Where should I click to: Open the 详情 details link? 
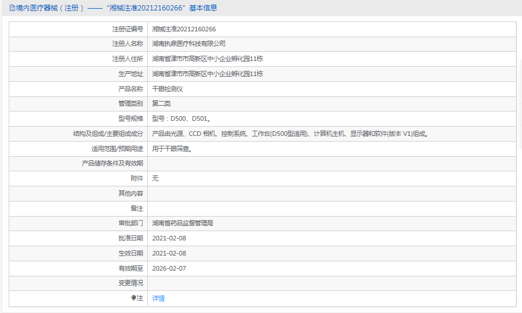click(158, 298)
